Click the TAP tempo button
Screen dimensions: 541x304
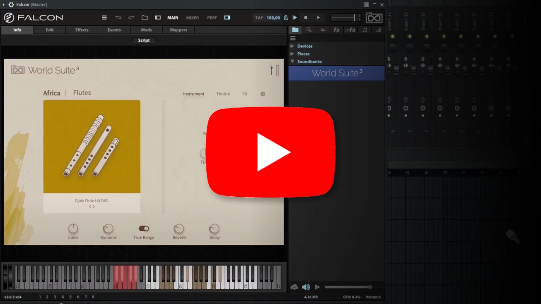[x=259, y=18]
